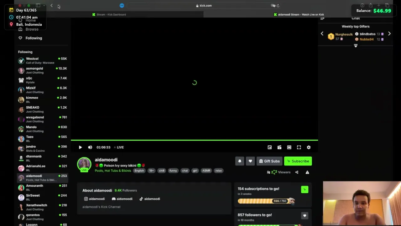This screenshot has width=401, height=226.
Task: Collapse chat panel icon
Action: pyautogui.click(x=322, y=19)
